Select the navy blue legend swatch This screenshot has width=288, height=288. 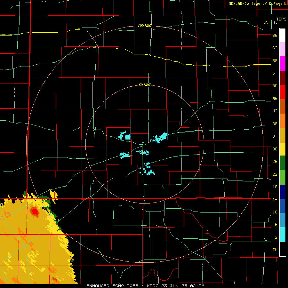pyautogui.click(x=283, y=191)
